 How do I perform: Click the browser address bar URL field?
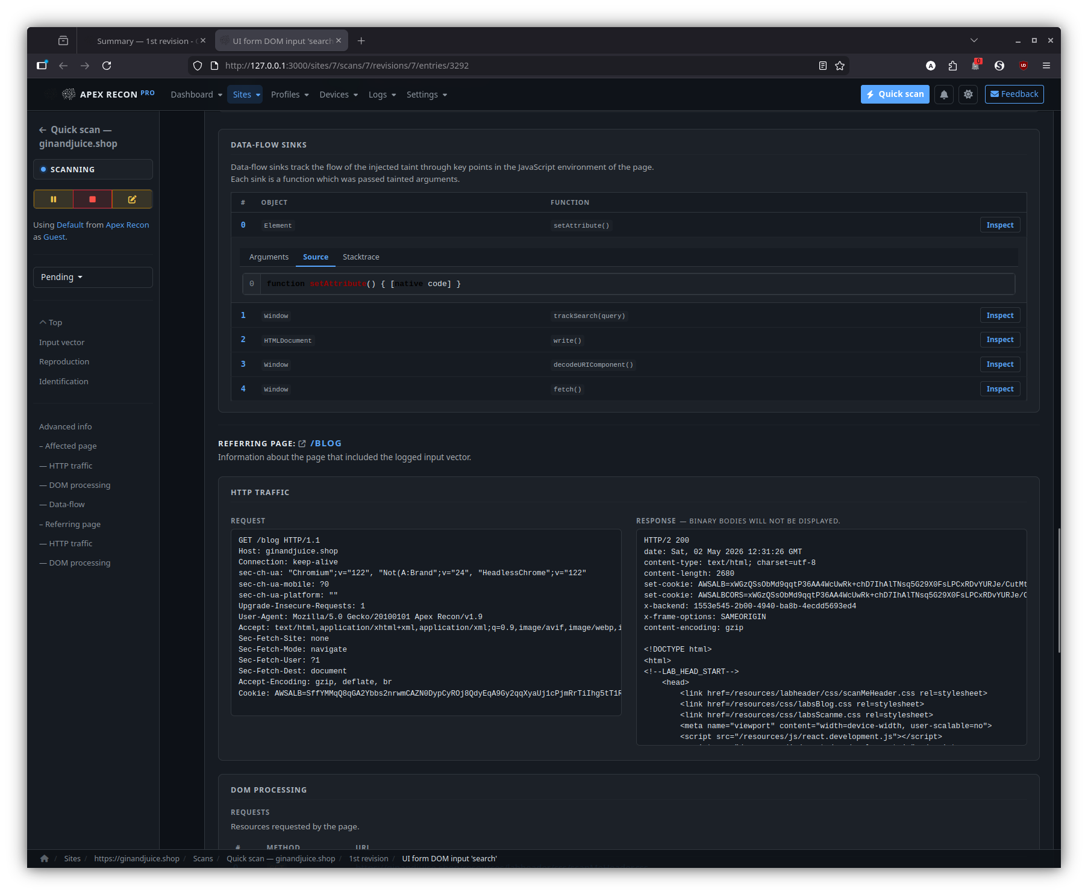518,66
